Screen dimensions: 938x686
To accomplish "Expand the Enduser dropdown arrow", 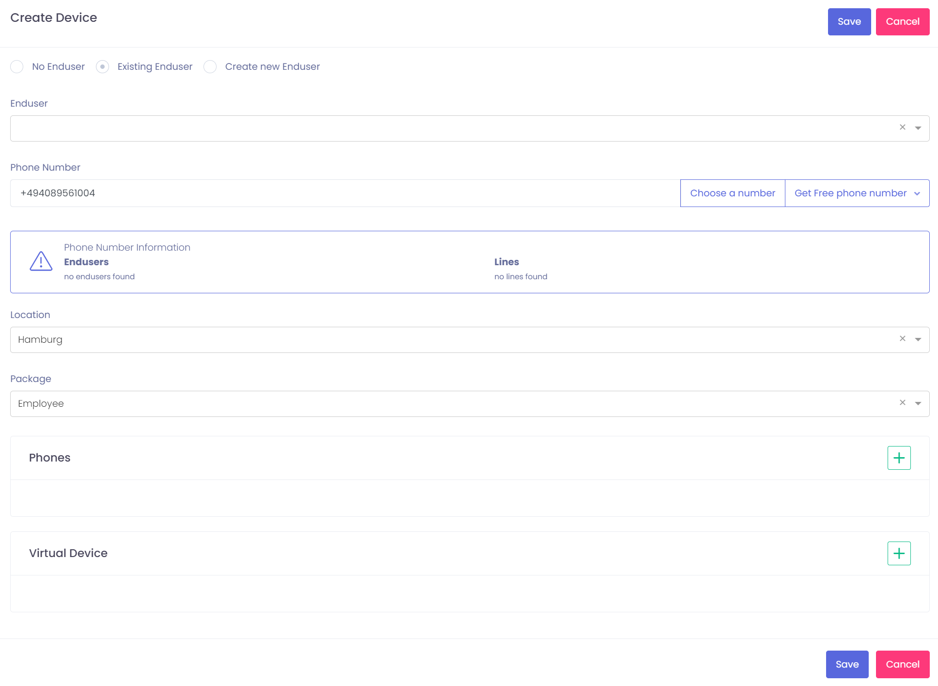I will coord(918,128).
